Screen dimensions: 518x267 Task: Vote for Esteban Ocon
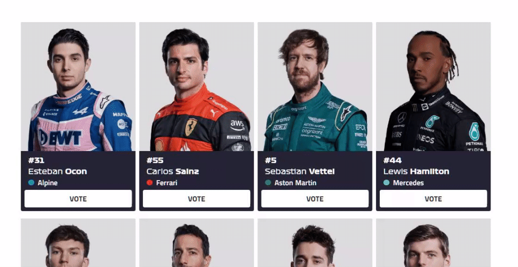pyautogui.click(x=78, y=199)
